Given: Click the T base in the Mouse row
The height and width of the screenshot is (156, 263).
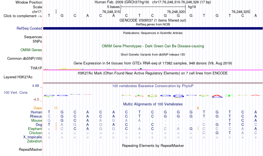Looking at the screenshot, I should 230,121.
